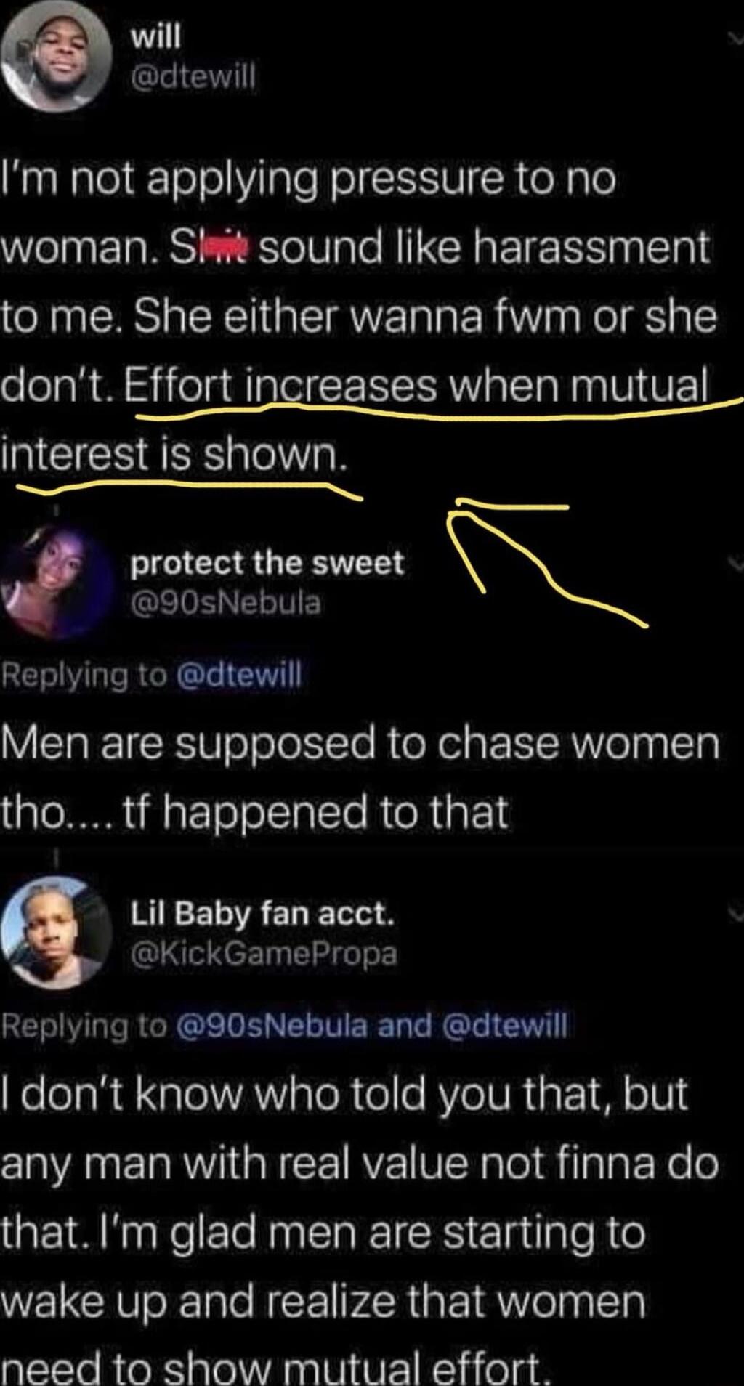This screenshot has height=1386, width=744.
Task: Open will's profile picture
Action: click(57, 58)
